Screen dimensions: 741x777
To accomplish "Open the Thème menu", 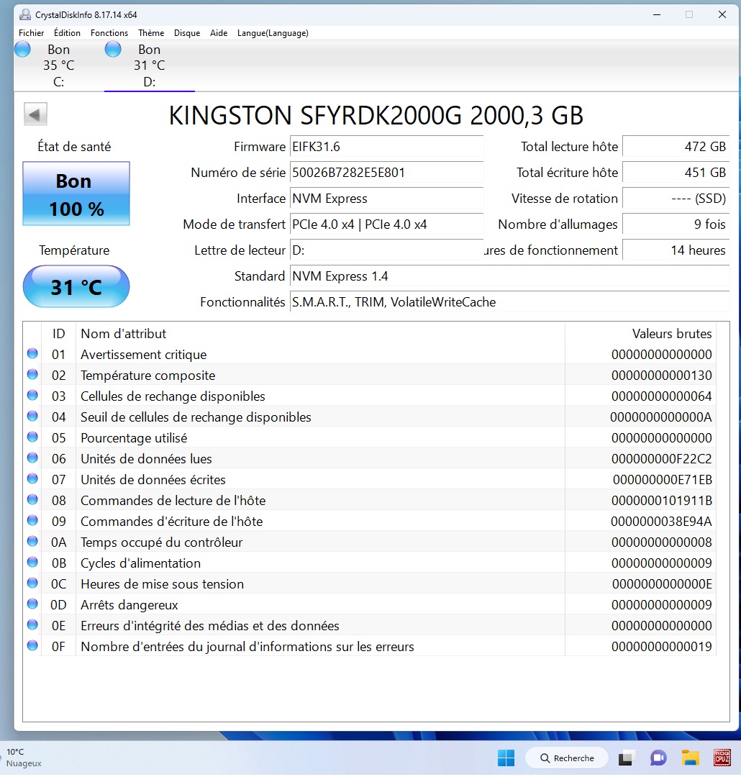I will (x=151, y=32).
